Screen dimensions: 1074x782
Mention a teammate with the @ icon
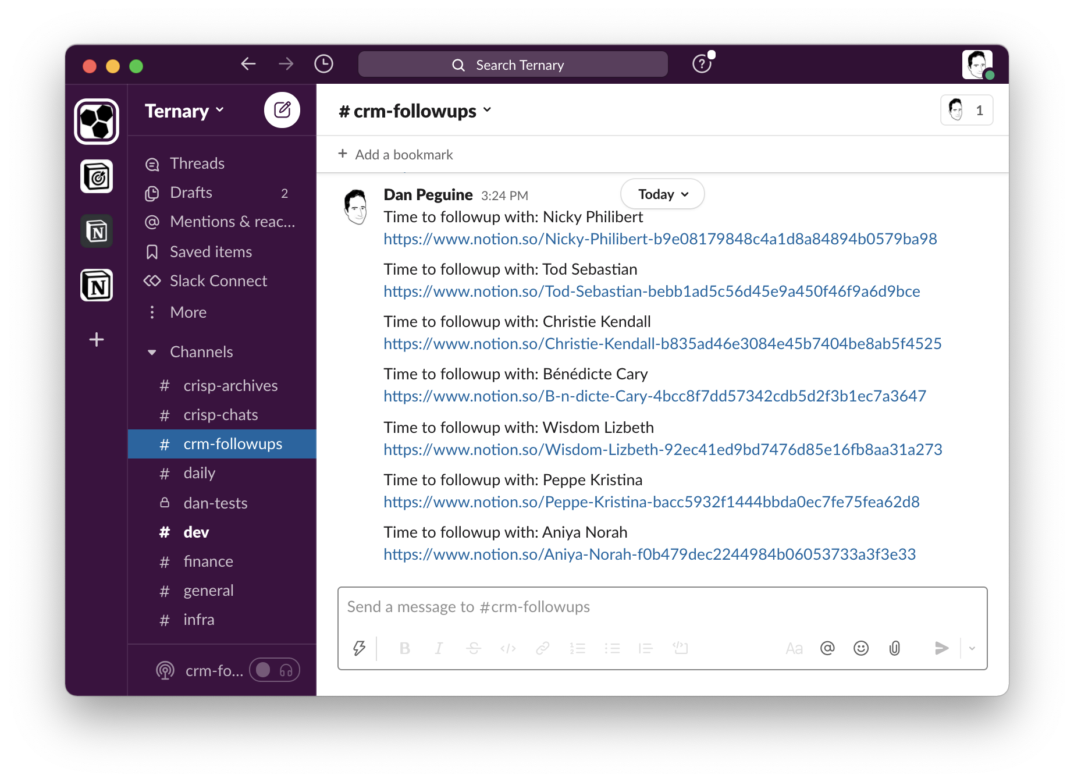[827, 648]
